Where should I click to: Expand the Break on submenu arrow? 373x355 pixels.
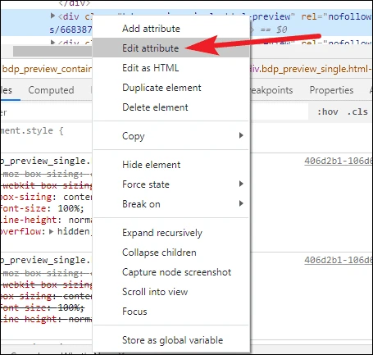click(x=241, y=203)
